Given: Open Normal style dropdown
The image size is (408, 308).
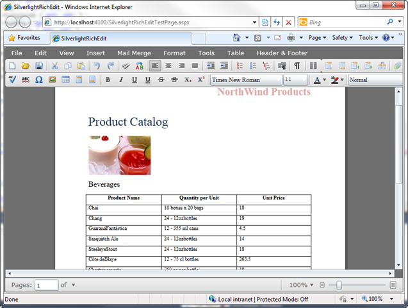Looking at the screenshot, I should pos(375,80).
